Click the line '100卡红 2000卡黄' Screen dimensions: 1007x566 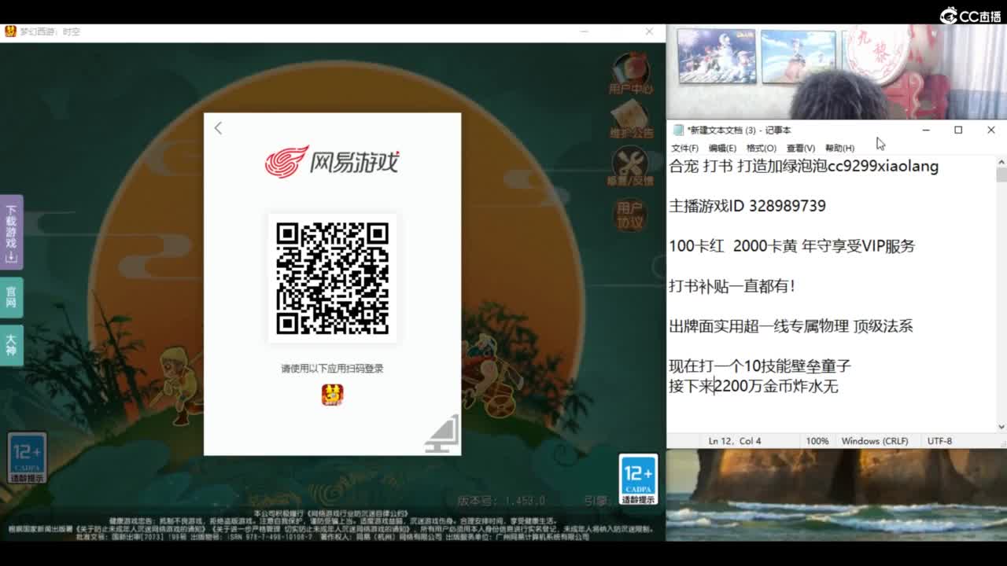pyautogui.click(x=791, y=246)
